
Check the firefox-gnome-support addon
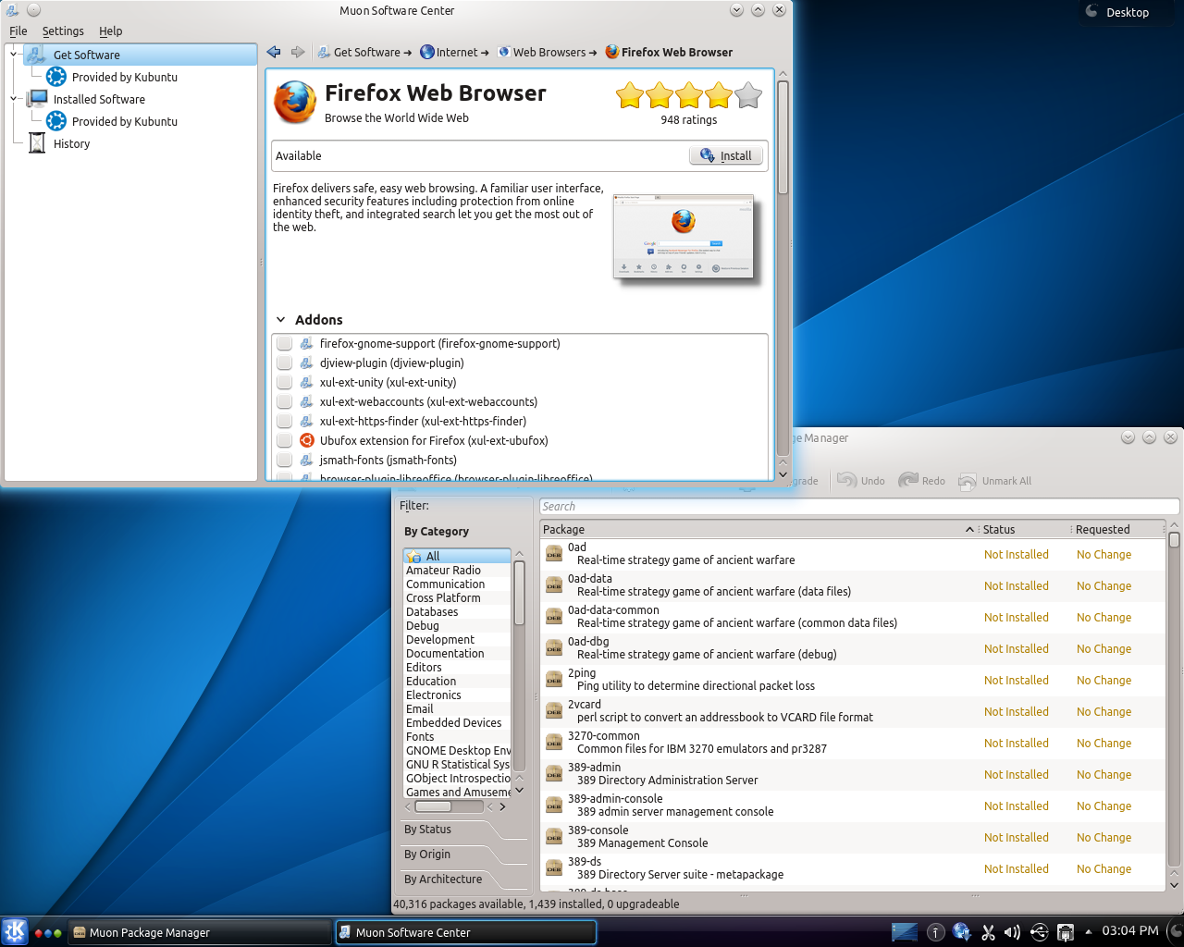(x=284, y=343)
